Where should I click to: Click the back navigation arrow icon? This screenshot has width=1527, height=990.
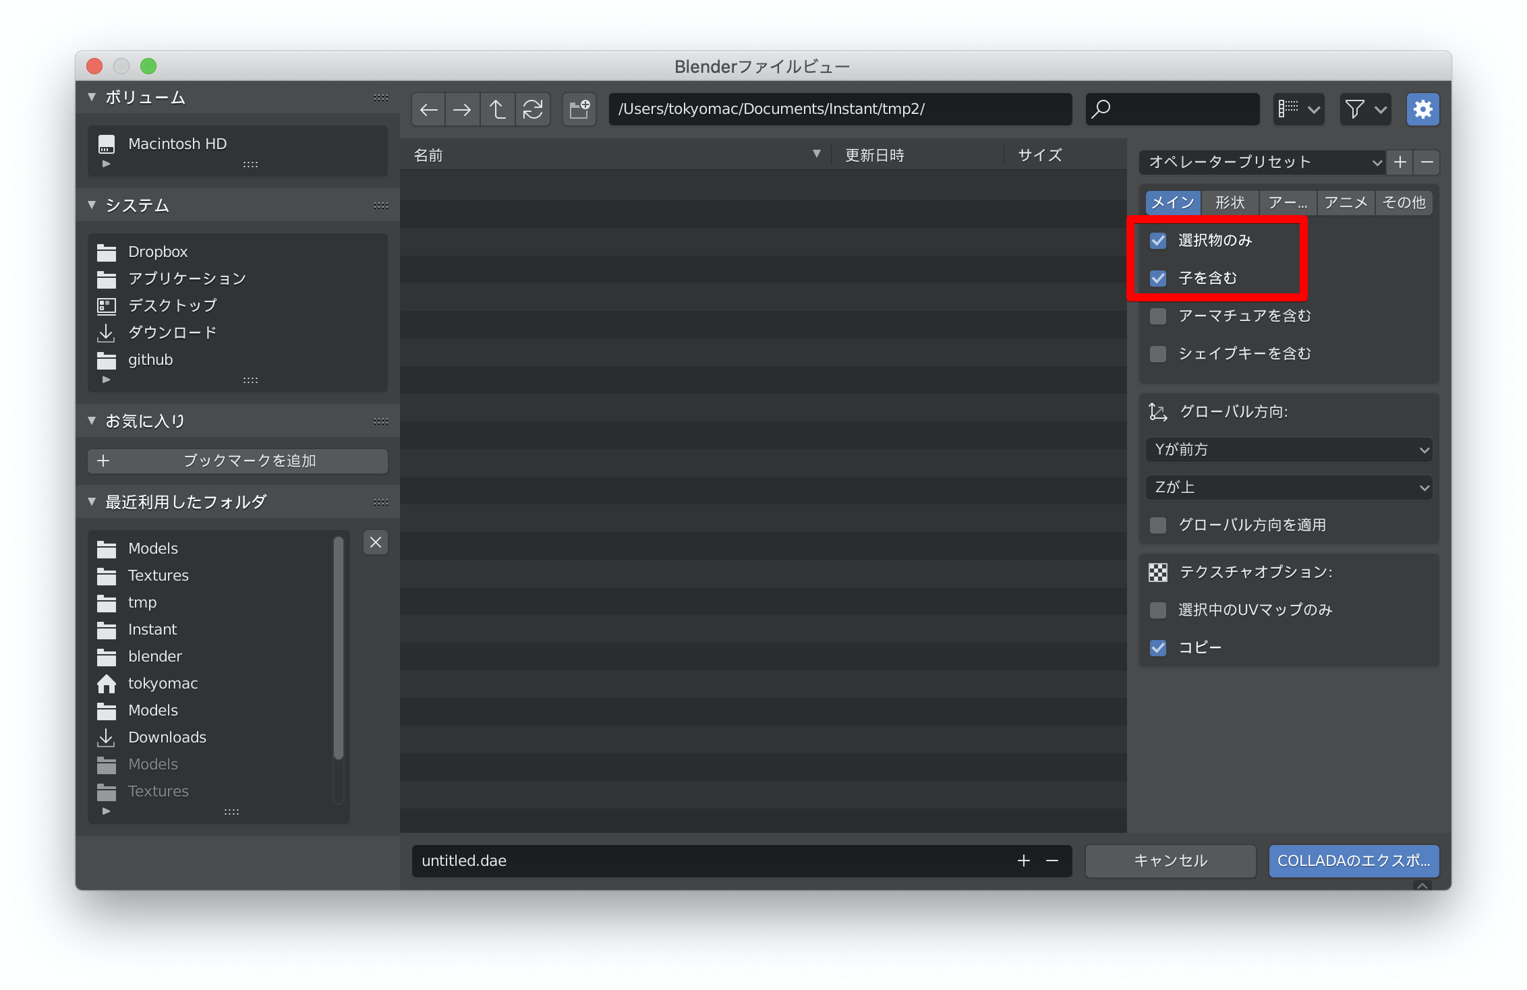pos(428,109)
